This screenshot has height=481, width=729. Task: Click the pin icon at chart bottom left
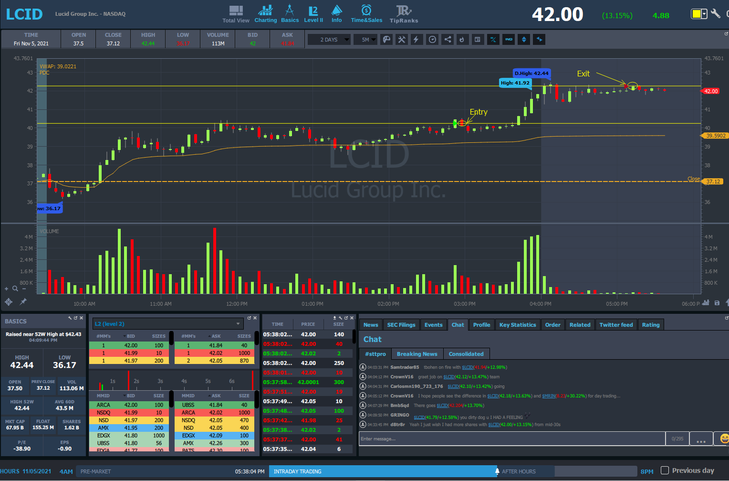23,302
